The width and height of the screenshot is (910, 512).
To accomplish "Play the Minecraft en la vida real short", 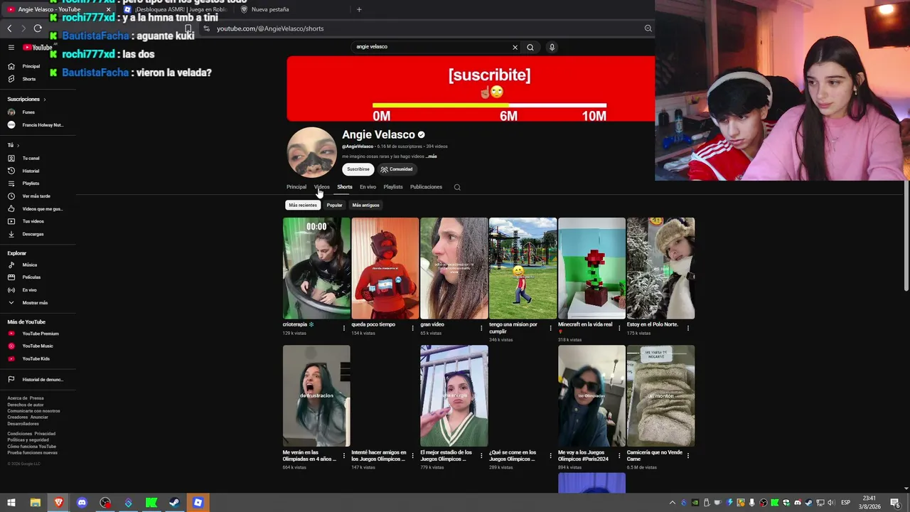I will pos(591,268).
